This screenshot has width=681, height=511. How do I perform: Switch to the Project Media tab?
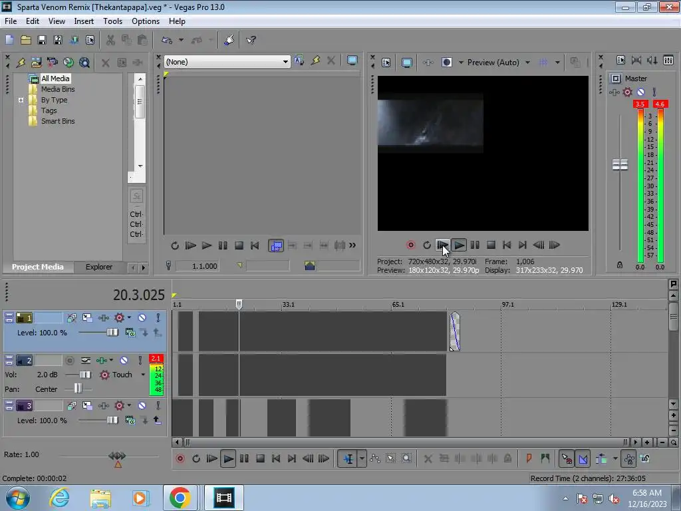tap(37, 267)
